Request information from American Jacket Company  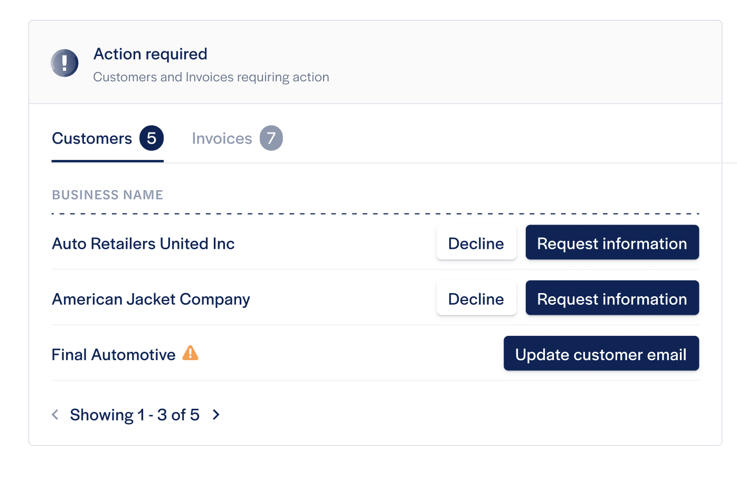click(x=612, y=298)
